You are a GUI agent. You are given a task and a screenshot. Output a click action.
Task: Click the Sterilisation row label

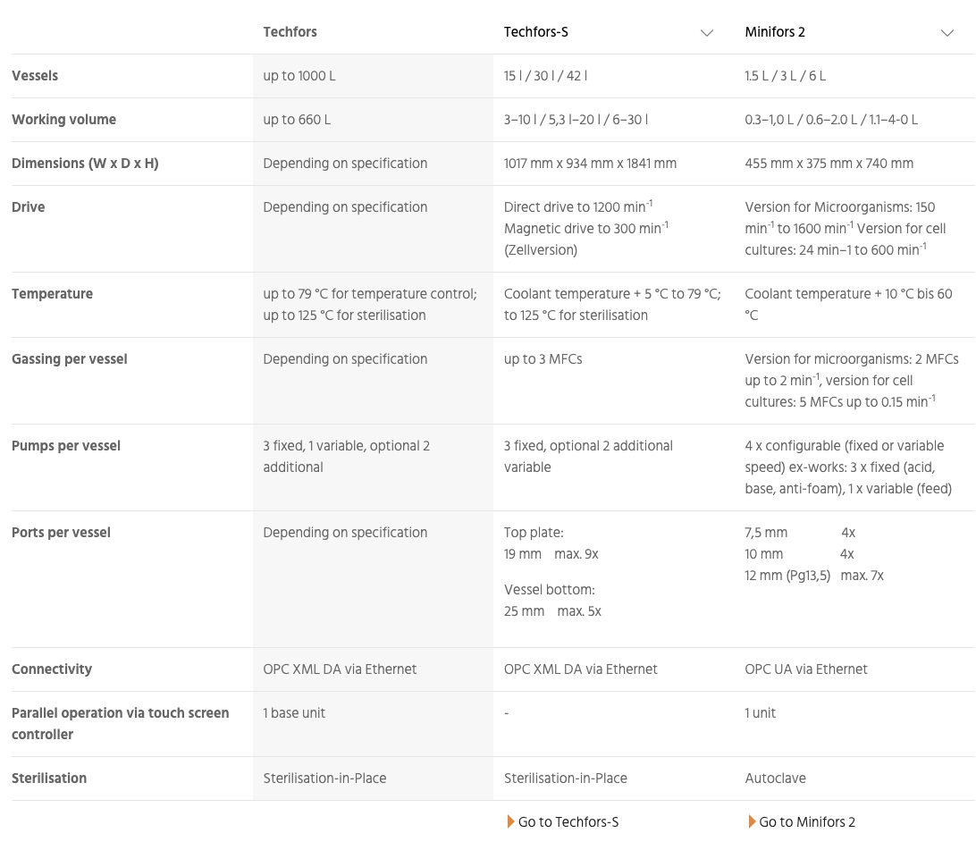pyautogui.click(x=49, y=778)
